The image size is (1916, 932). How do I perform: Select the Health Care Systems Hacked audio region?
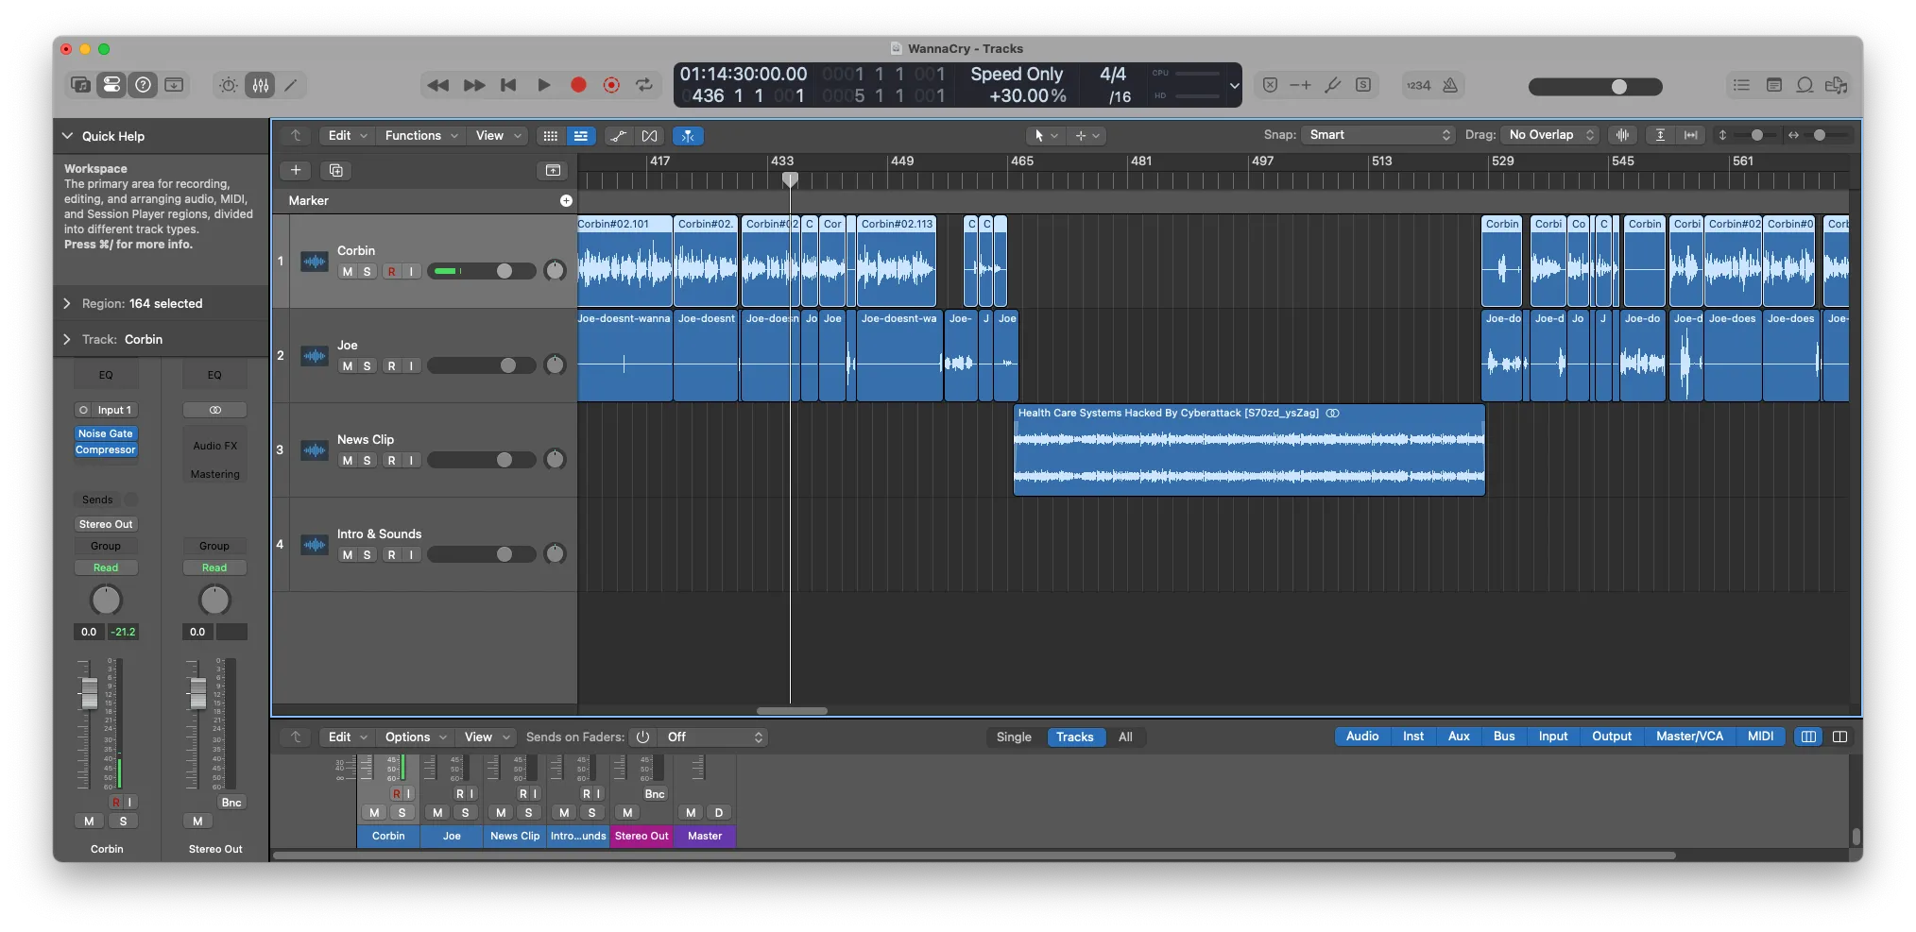coord(1249,450)
